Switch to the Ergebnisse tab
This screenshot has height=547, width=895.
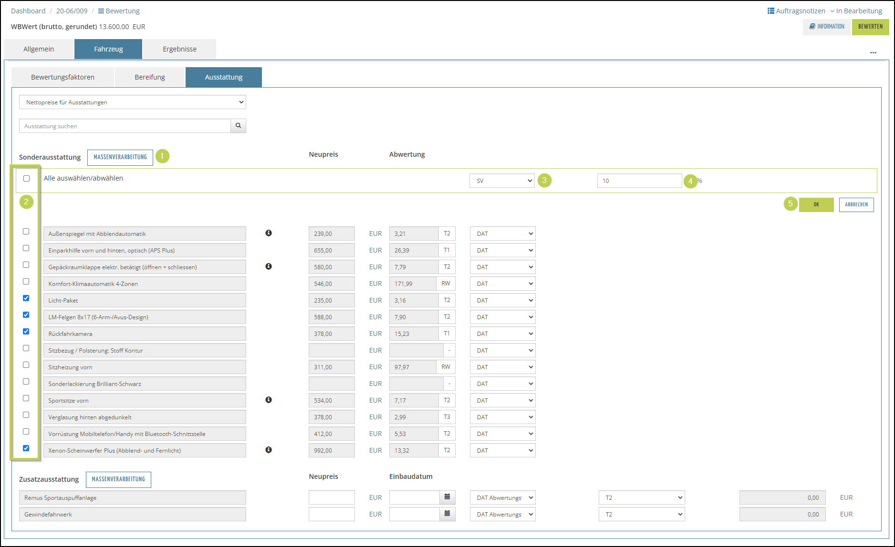(179, 49)
